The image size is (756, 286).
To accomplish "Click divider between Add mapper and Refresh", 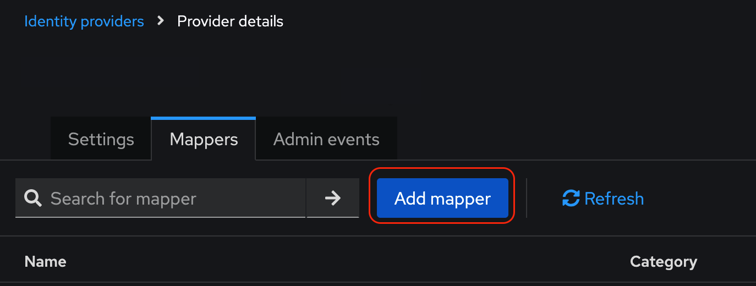I will [x=527, y=198].
